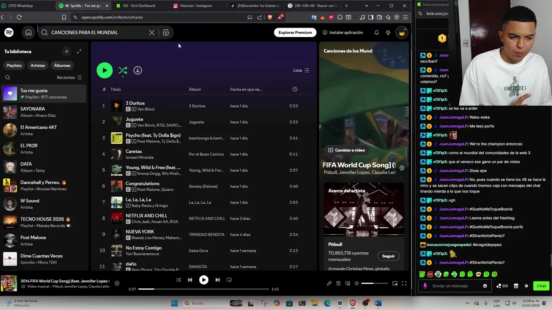Enter full screen in Spotify player
The width and height of the screenshot is (552, 310).
[404, 283]
